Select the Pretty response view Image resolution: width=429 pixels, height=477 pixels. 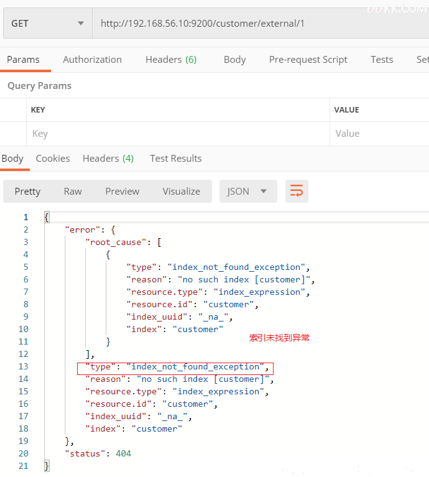pyautogui.click(x=27, y=192)
